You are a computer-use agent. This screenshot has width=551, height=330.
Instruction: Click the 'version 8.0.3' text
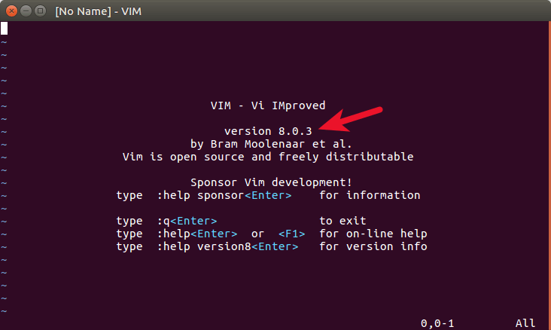(x=268, y=131)
